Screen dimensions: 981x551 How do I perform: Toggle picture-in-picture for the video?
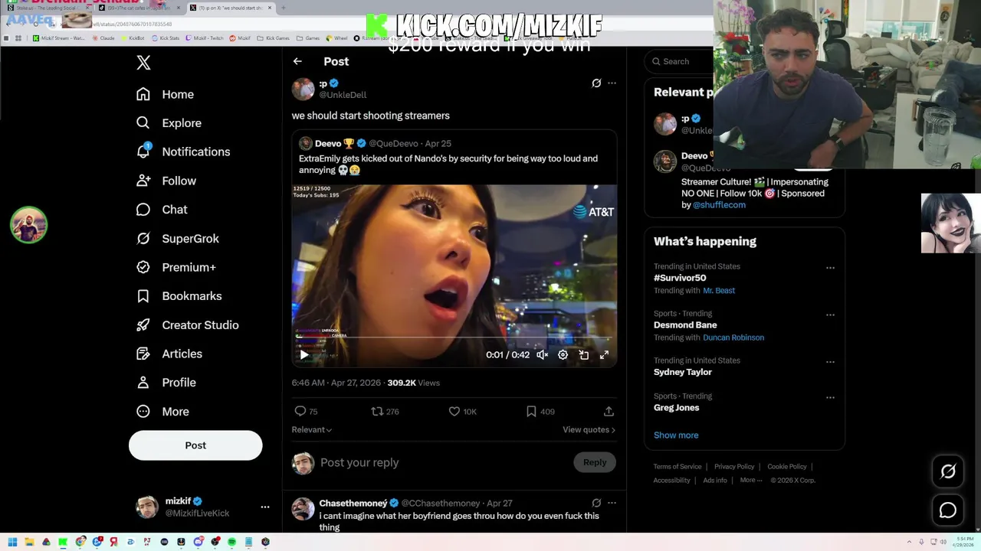584,355
